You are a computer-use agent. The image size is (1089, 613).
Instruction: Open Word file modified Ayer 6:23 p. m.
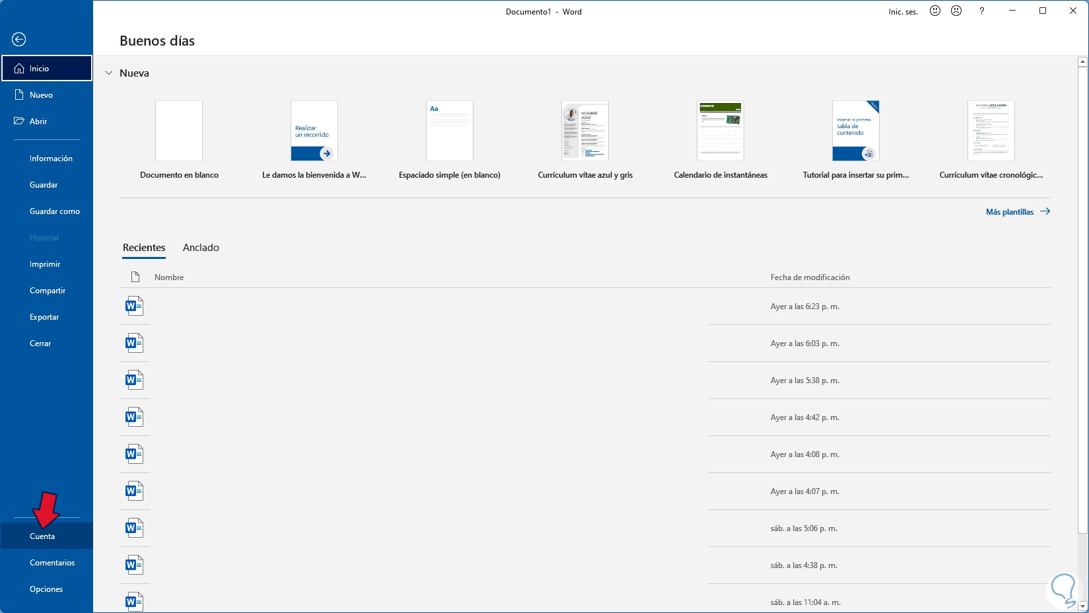(x=585, y=306)
